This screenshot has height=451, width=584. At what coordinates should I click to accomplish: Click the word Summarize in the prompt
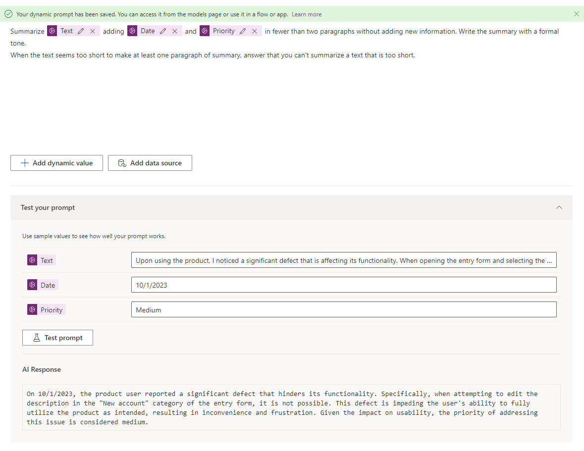[27, 31]
